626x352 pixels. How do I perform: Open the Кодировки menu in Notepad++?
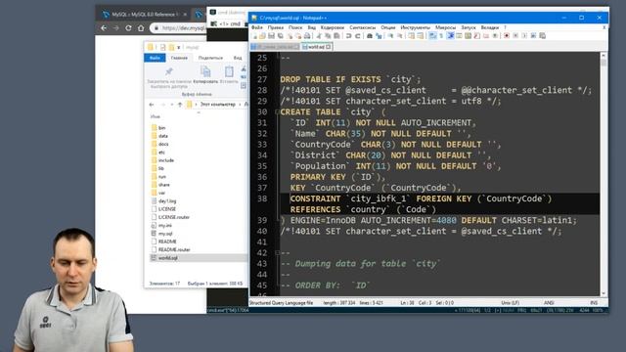(x=333, y=27)
